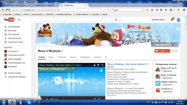Click the YouTube search magnifier button

coord(116,20)
